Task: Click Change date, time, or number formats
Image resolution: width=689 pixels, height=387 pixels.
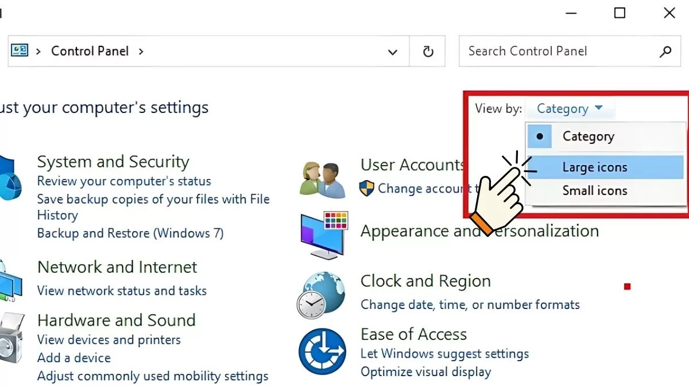Action: [470, 304]
